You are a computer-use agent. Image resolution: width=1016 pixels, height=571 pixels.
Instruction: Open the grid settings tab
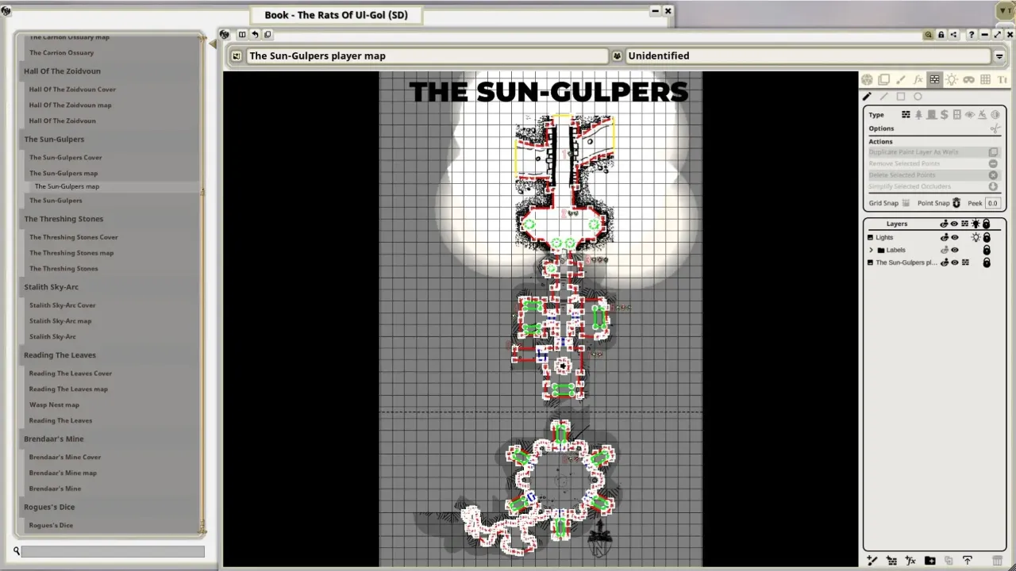coord(985,79)
